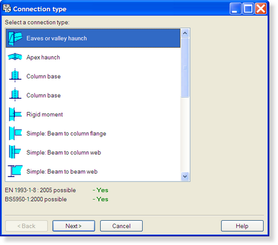This screenshot has height=245, width=278.
Task: Click the Cancel button
Action: tap(121, 226)
